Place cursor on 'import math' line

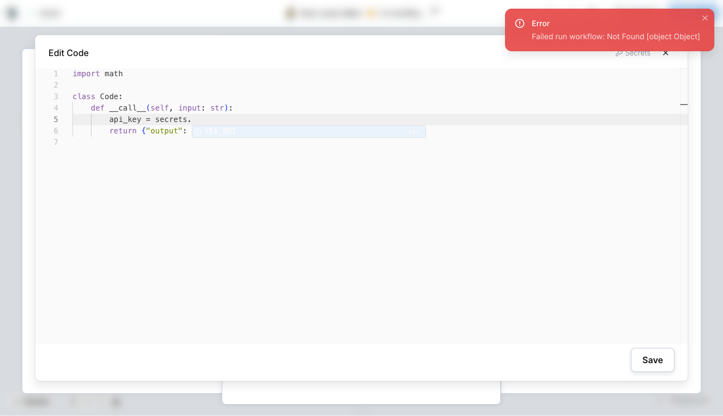98,74
